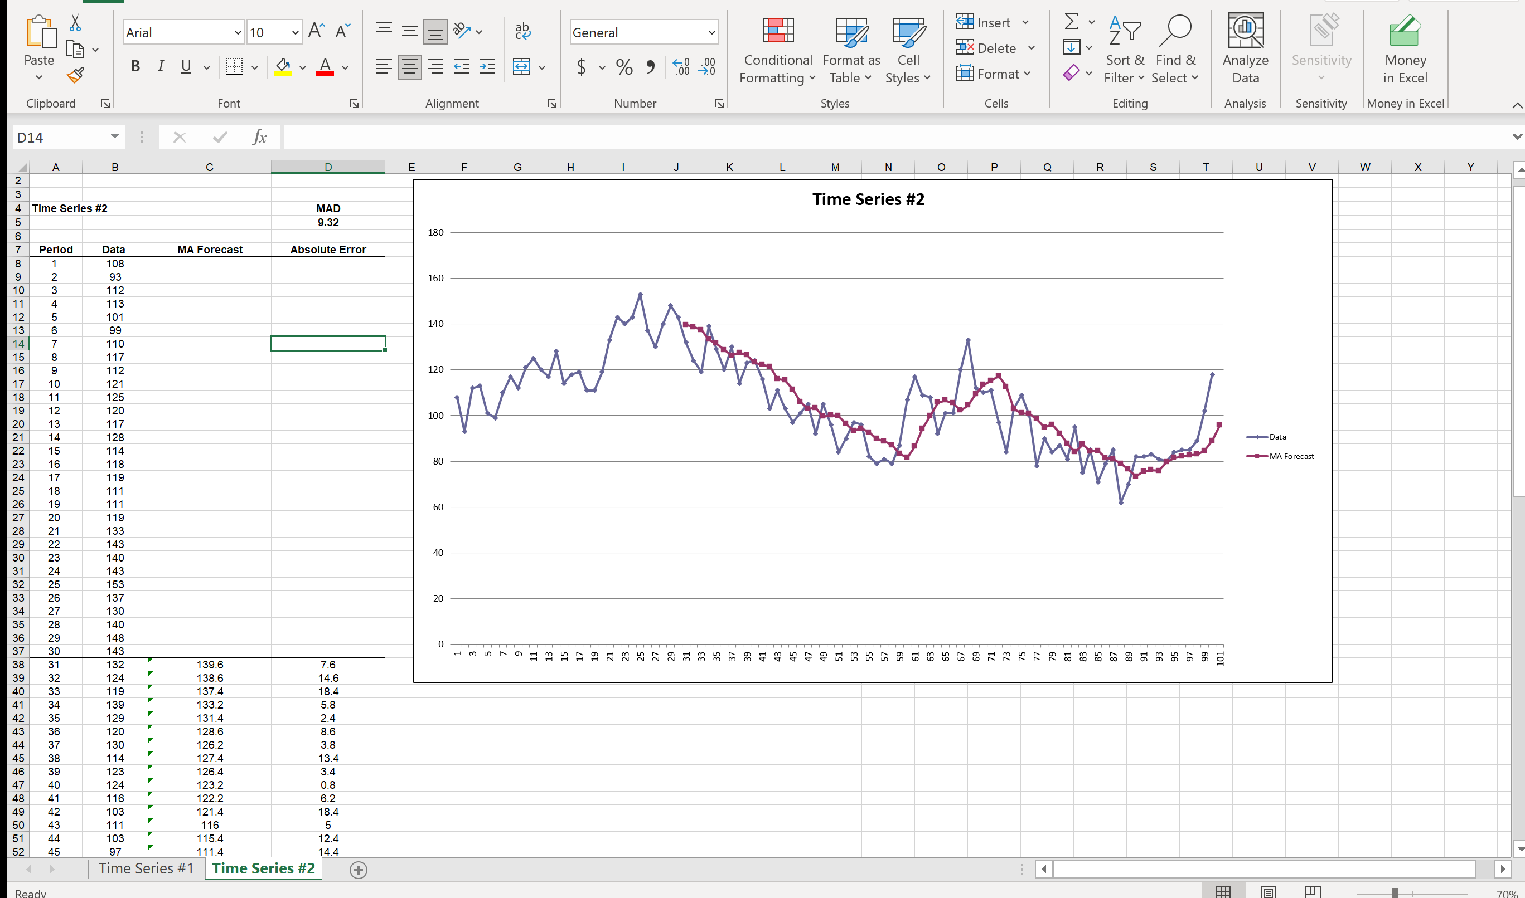Image resolution: width=1525 pixels, height=898 pixels.
Task: Toggle Bold formatting
Action: tap(135, 66)
